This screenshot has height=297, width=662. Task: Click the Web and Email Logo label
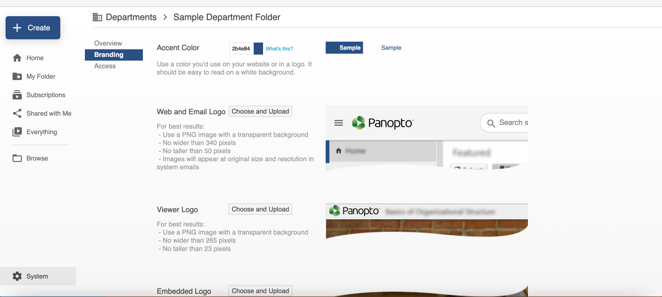(191, 111)
